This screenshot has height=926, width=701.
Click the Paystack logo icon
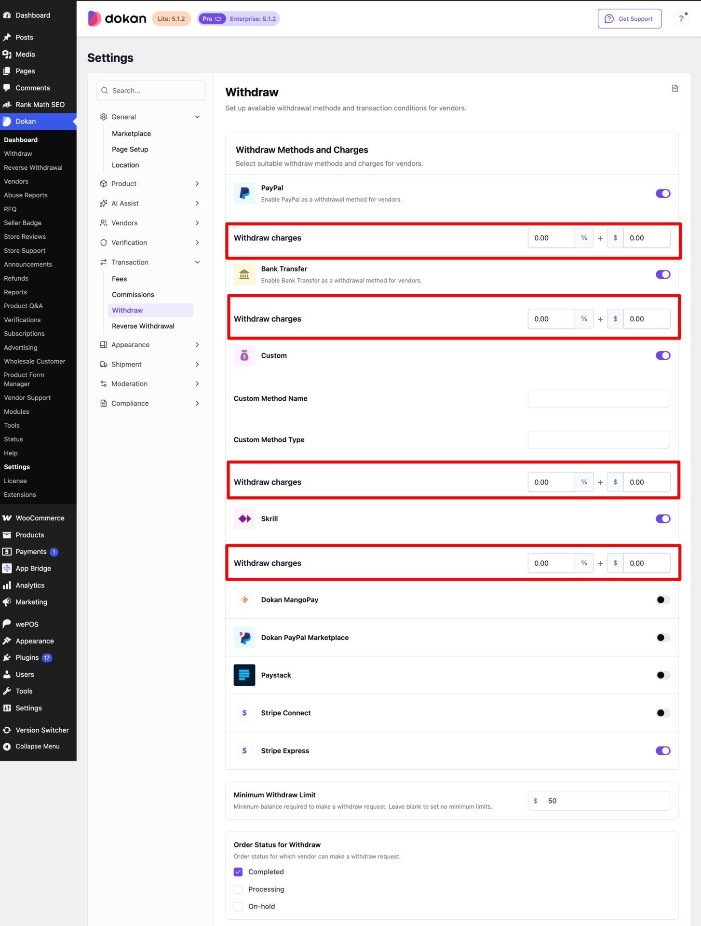244,675
